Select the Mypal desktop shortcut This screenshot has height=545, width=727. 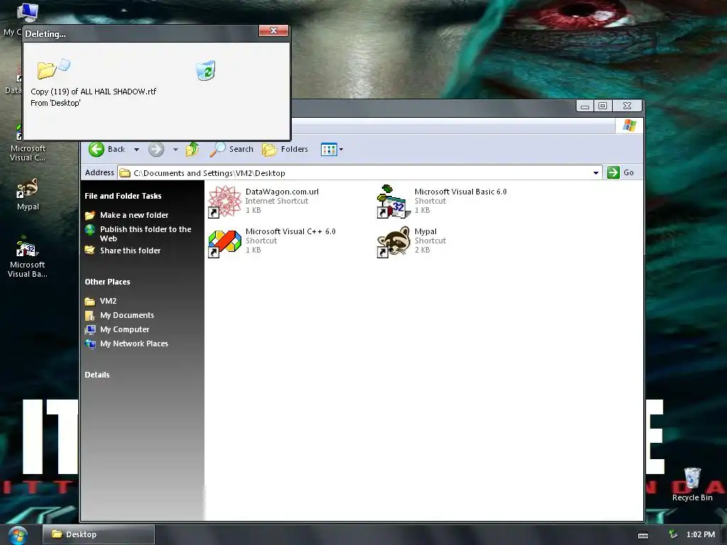(28, 194)
